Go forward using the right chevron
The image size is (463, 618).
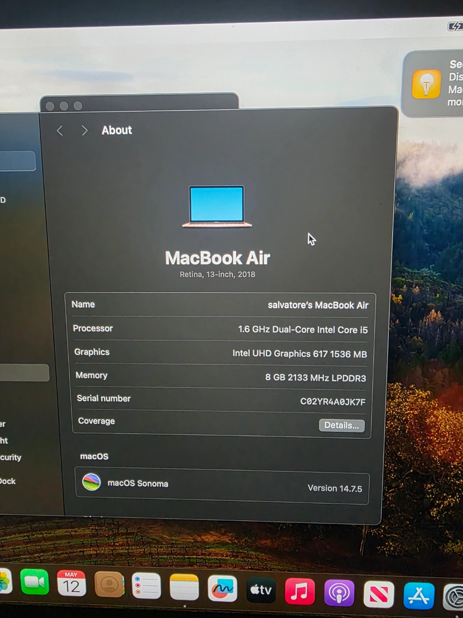click(84, 130)
